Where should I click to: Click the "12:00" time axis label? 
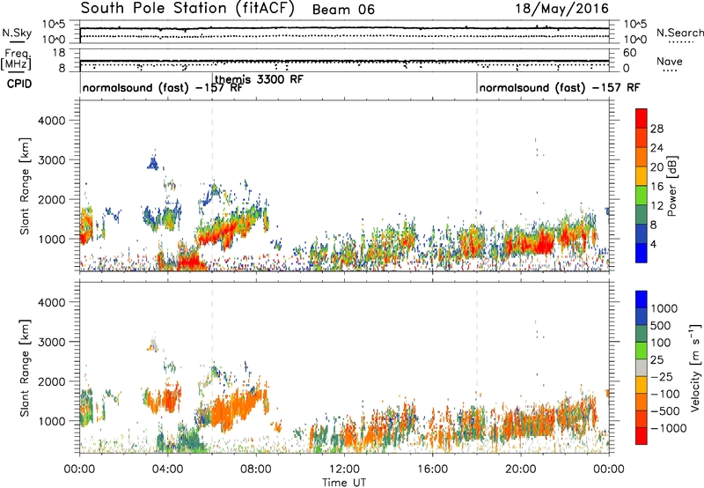[x=344, y=470]
